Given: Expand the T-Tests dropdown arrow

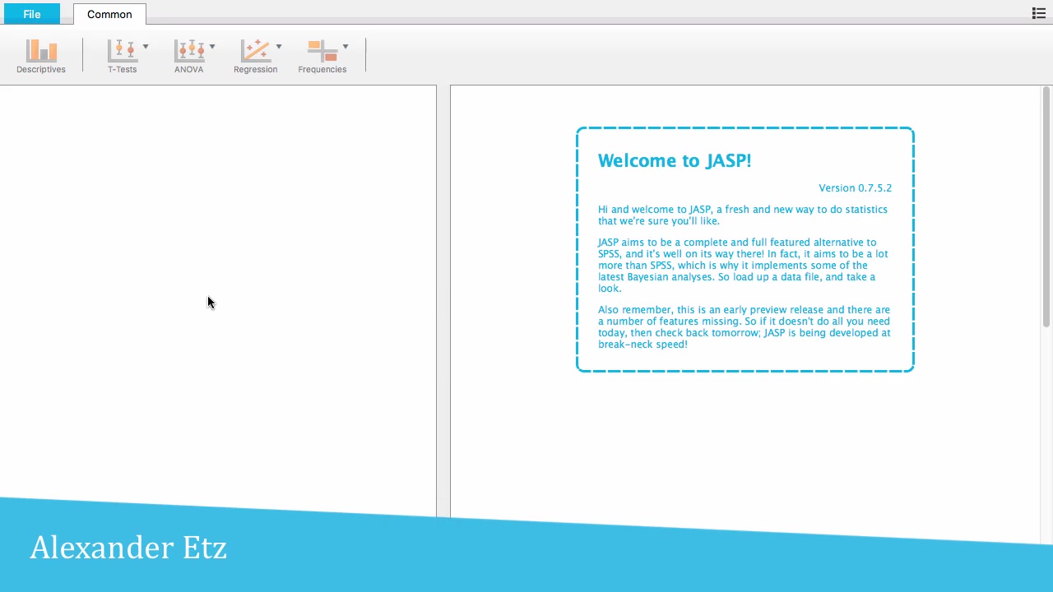Looking at the screenshot, I should (146, 46).
